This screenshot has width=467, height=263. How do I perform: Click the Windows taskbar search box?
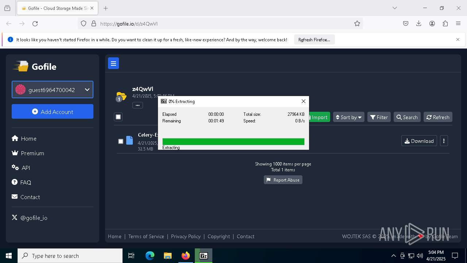(x=70, y=256)
